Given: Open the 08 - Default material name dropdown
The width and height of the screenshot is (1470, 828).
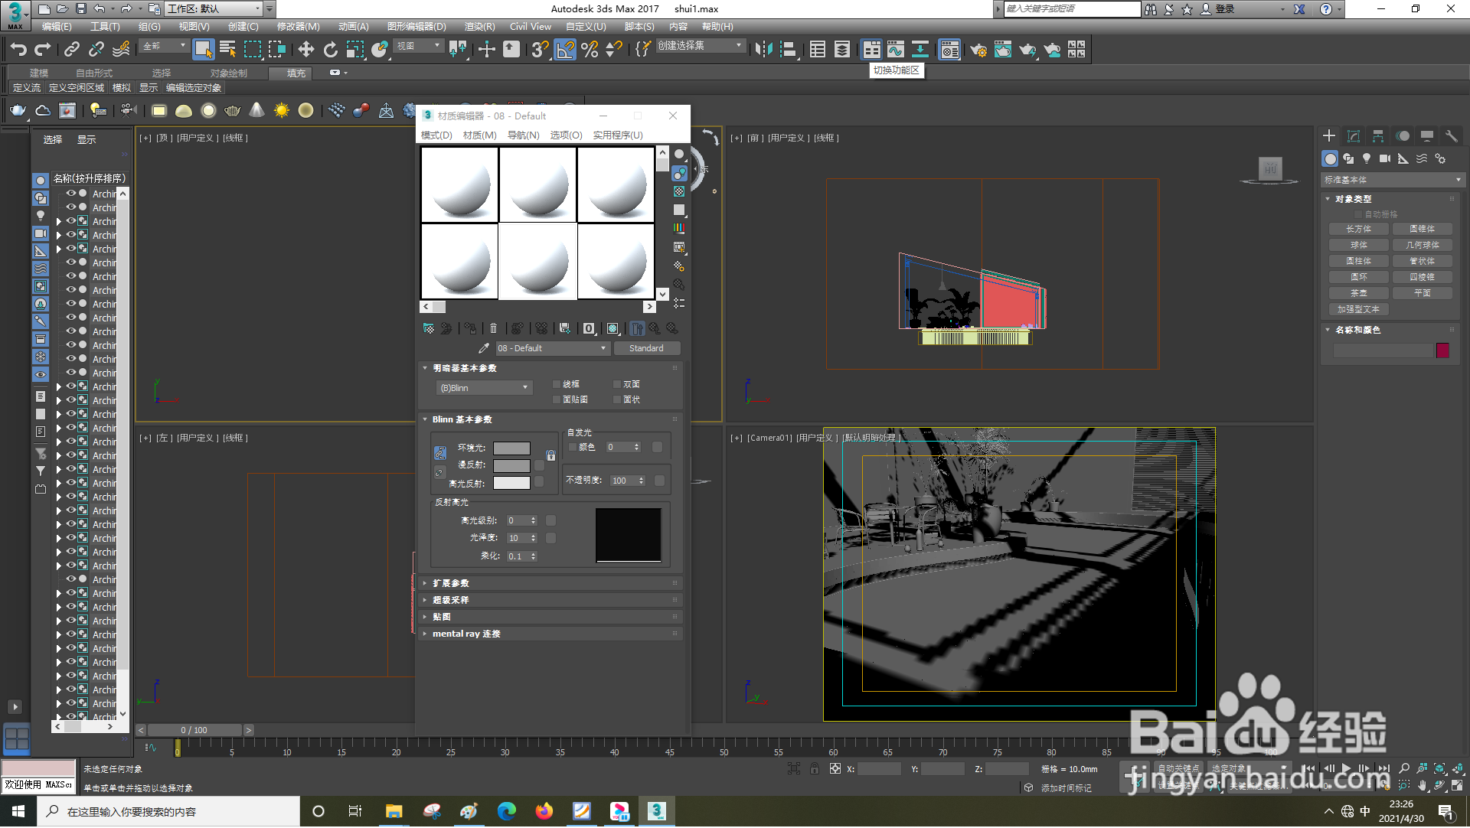Looking at the screenshot, I should (x=552, y=348).
